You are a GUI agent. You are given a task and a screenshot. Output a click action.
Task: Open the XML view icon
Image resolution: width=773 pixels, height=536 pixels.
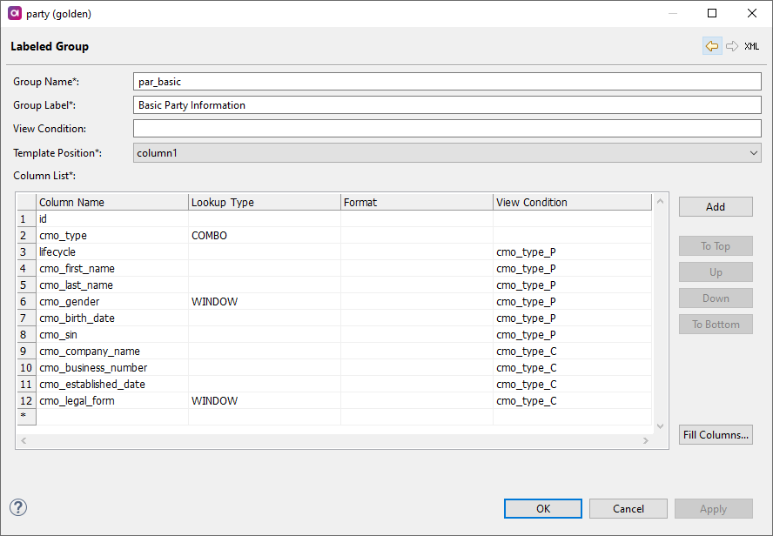point(751,46)
